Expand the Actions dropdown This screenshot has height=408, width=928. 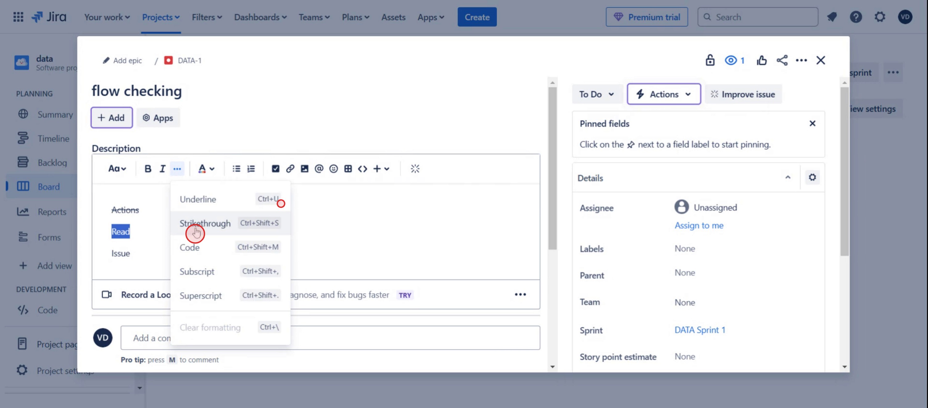click(x=664, y=94)
